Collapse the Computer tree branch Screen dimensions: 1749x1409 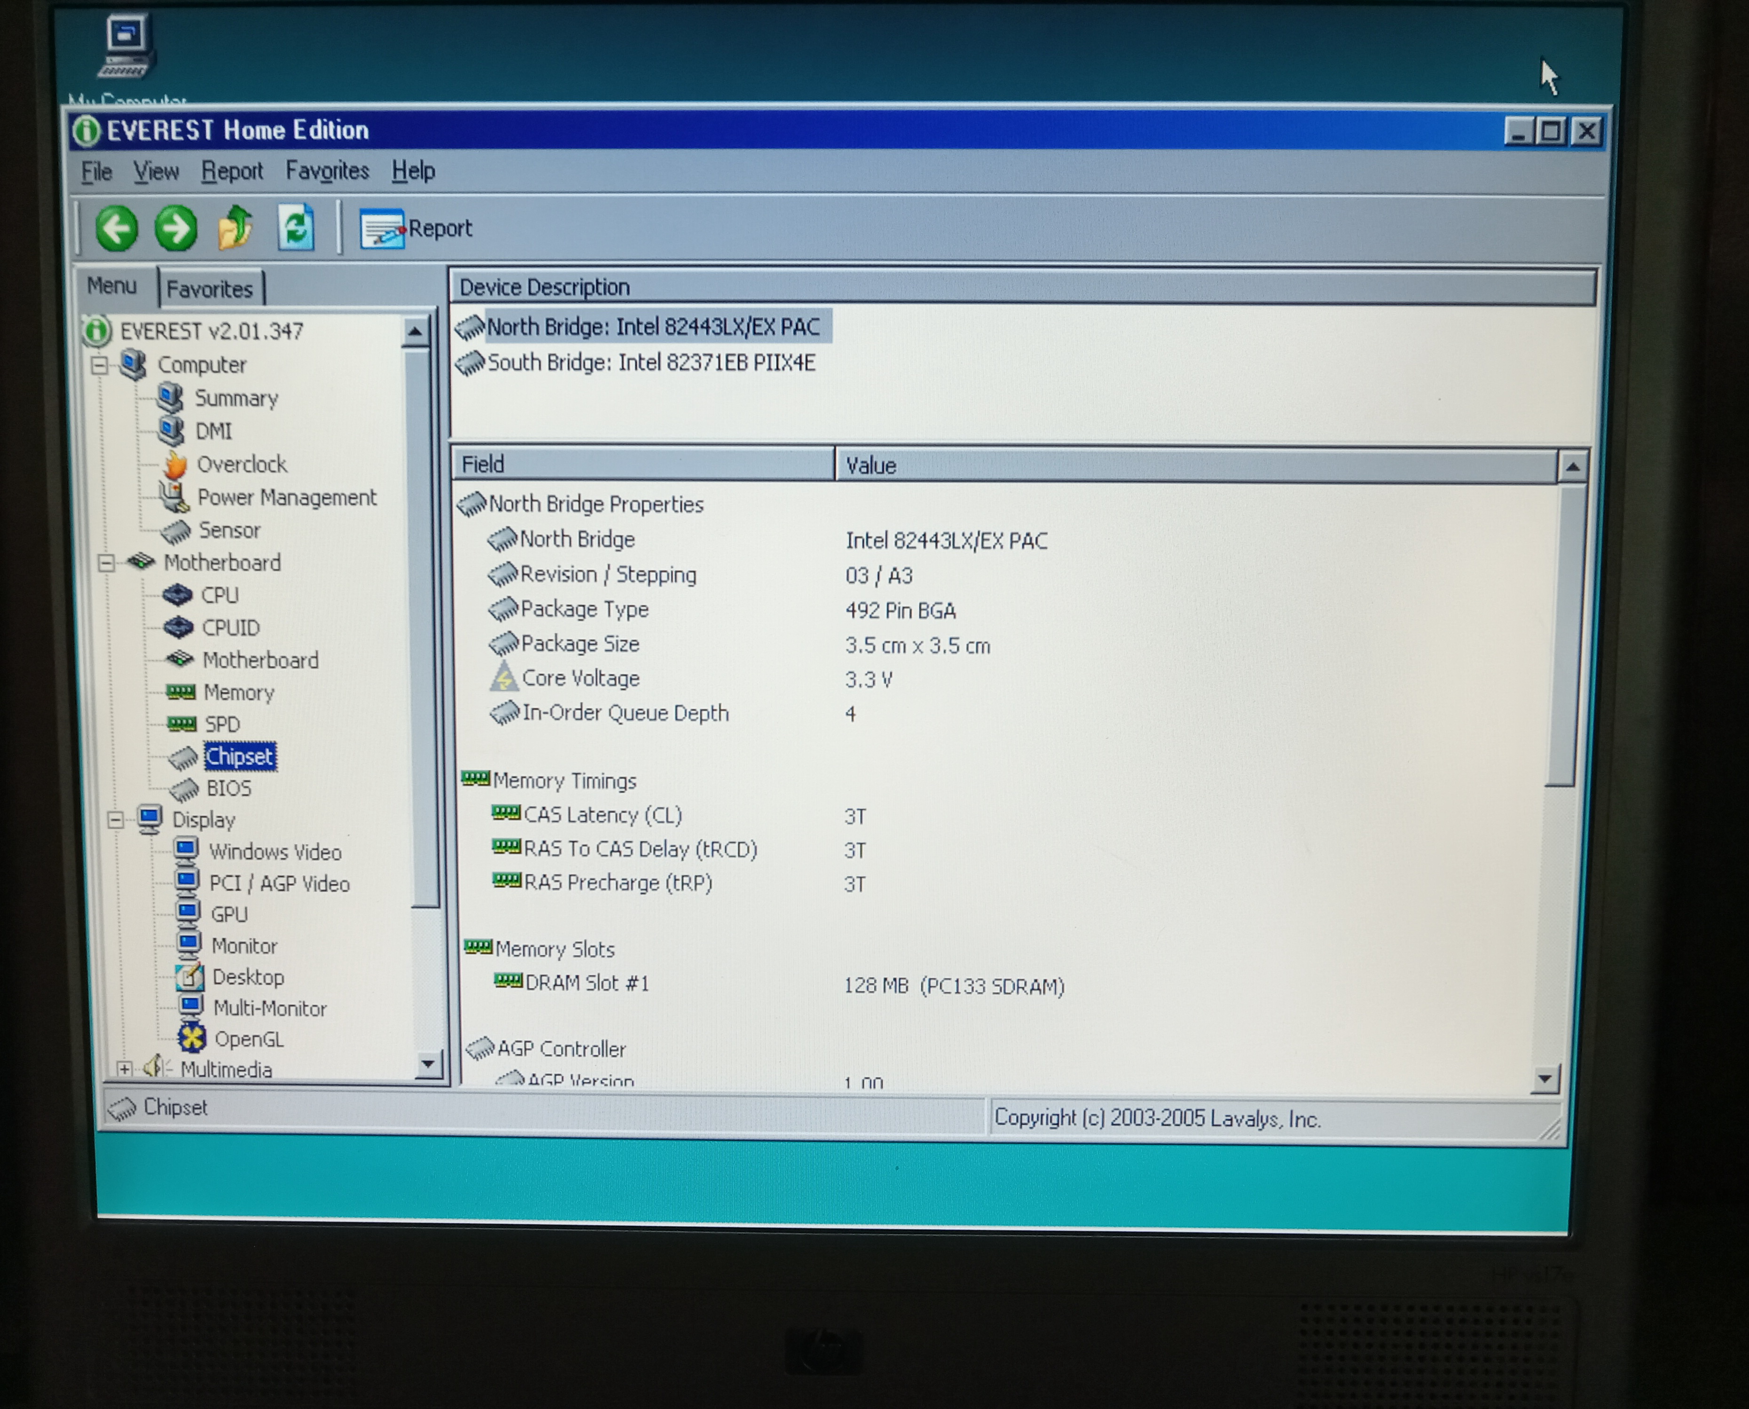[100, 365]
